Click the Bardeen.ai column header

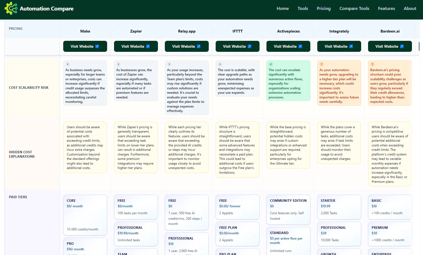point(390,31)
